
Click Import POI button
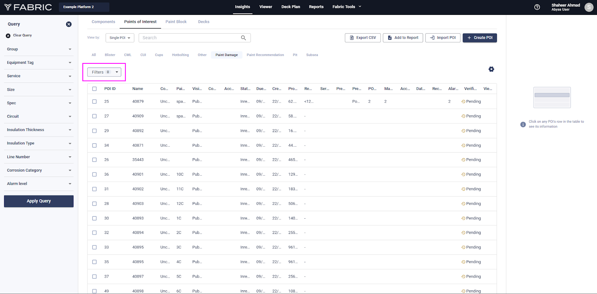(443, 38)
